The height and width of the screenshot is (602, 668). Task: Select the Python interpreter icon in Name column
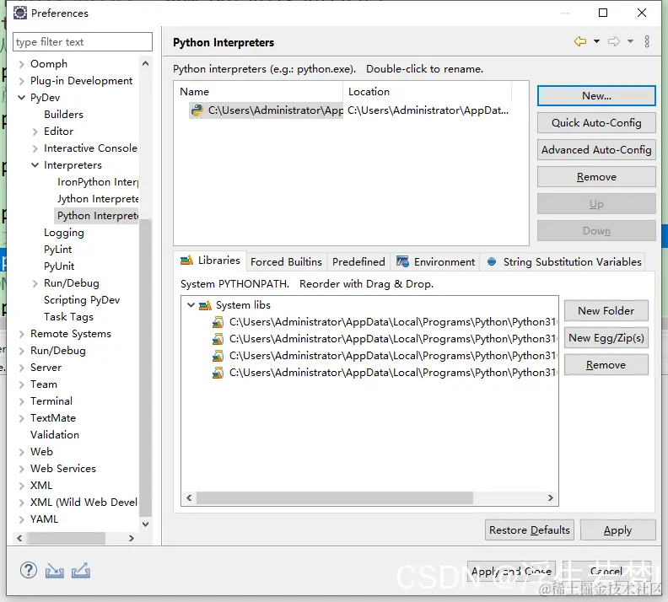197,110
